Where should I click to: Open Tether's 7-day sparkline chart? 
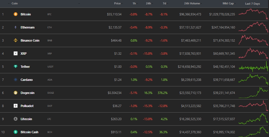pyautogui.click(x=253, y=67)
